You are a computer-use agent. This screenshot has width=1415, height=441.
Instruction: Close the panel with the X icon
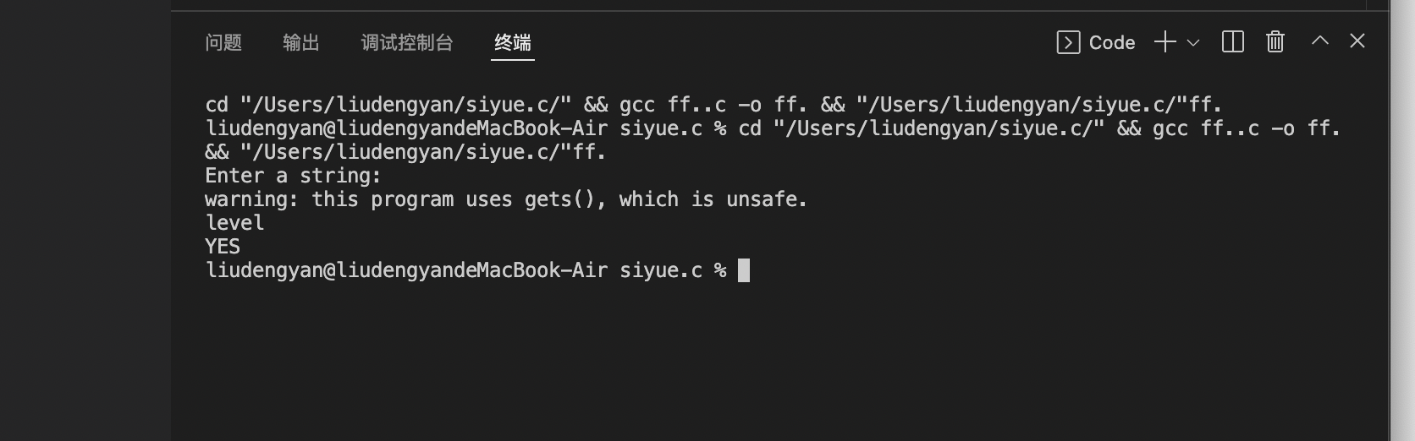tap(1357, 41)
